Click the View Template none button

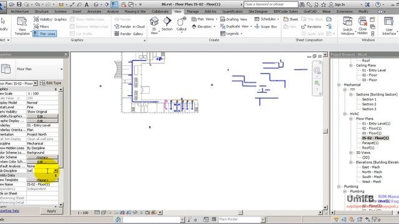pos(42,180)
